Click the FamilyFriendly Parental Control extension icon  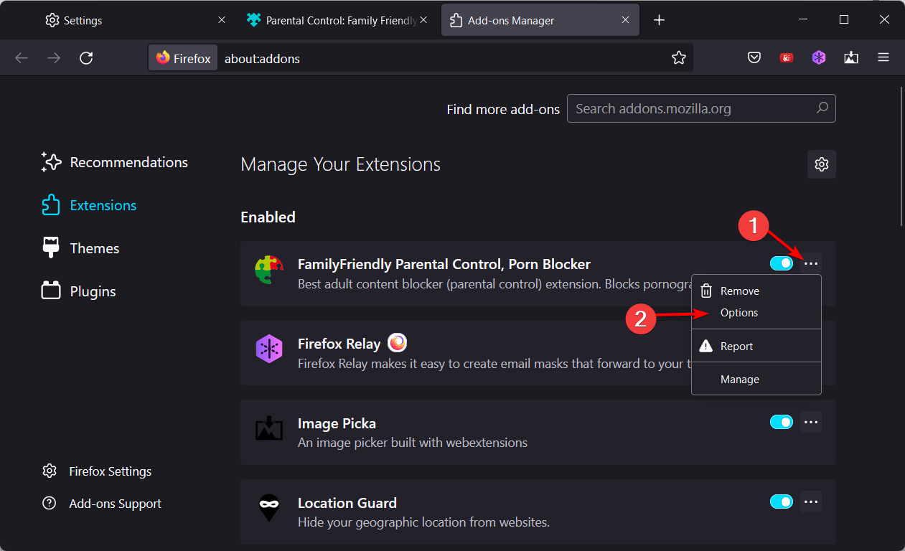click(x=269, y=270)
